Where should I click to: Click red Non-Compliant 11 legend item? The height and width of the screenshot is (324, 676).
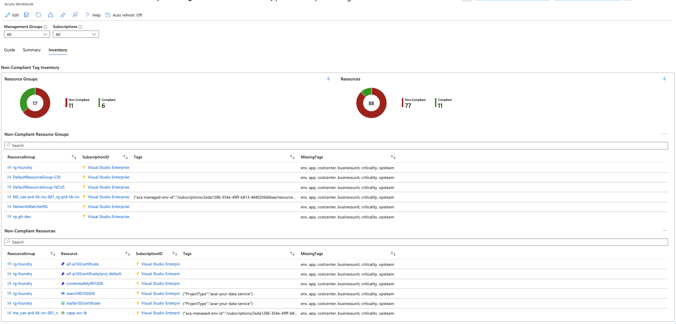tap(77, 103)
